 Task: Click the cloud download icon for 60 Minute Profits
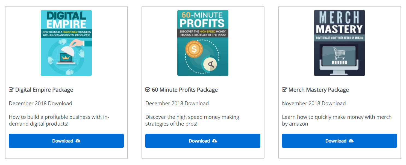214,141
